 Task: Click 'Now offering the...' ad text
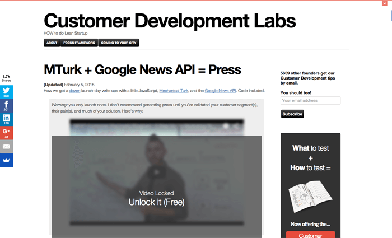pyautogui.click(x=310, y=224)
